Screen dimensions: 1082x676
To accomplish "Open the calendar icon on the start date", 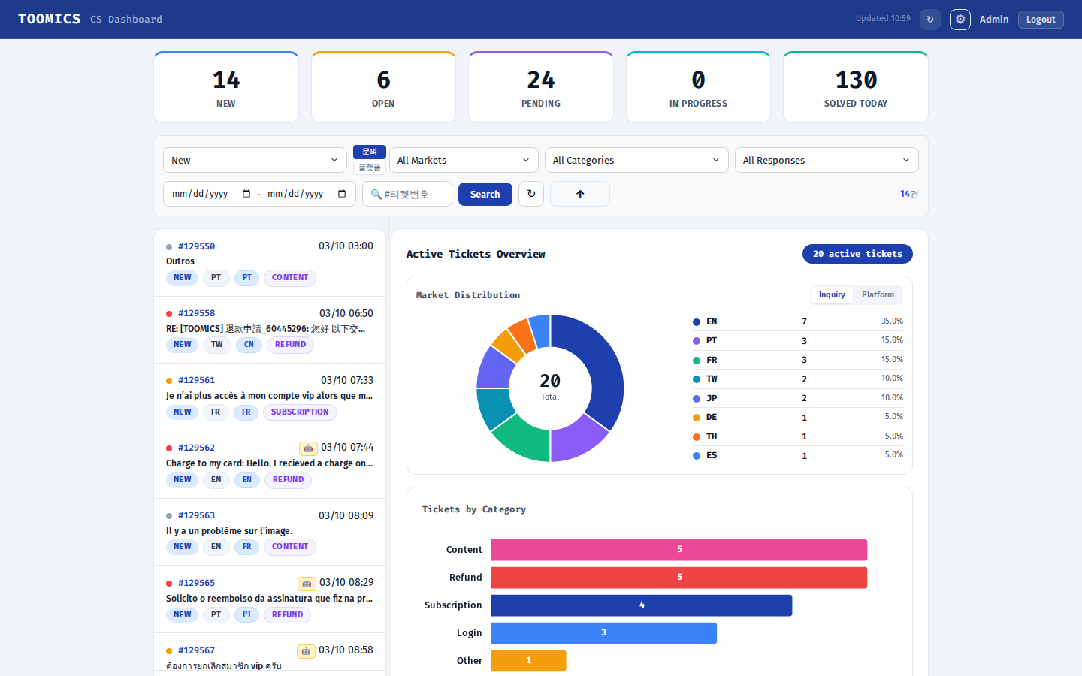I will 246,193.
